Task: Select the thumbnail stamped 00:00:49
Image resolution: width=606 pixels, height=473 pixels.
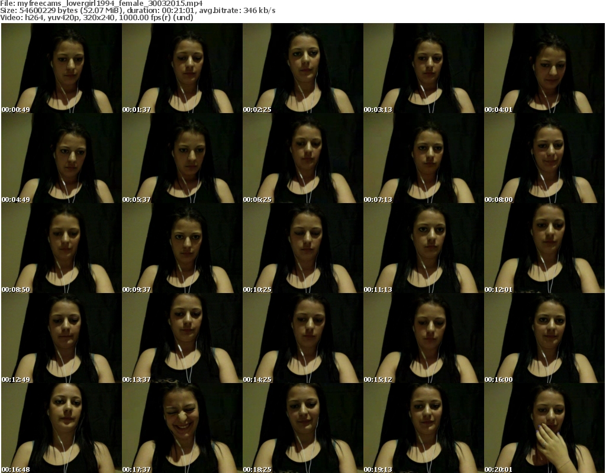Action: 62,68
